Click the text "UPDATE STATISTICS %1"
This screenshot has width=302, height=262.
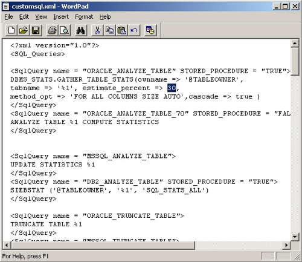pos(53,165)
